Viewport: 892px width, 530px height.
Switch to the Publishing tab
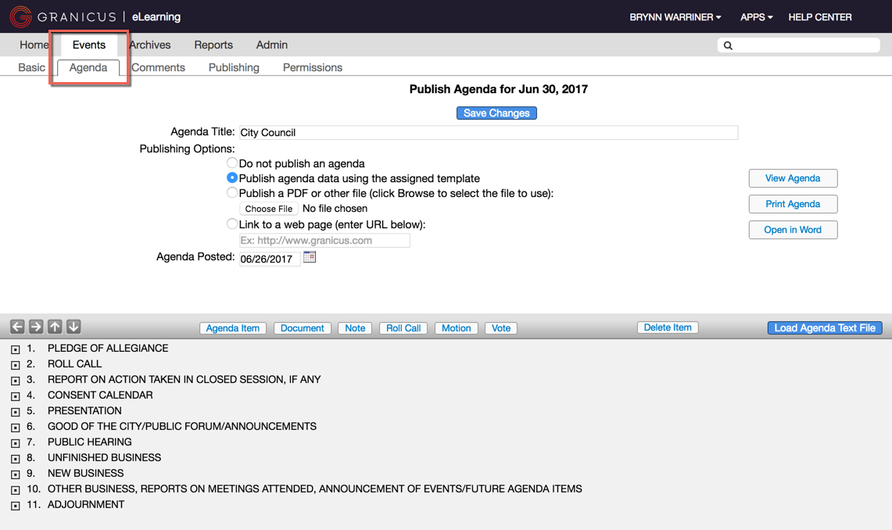(x=234, y=68)
